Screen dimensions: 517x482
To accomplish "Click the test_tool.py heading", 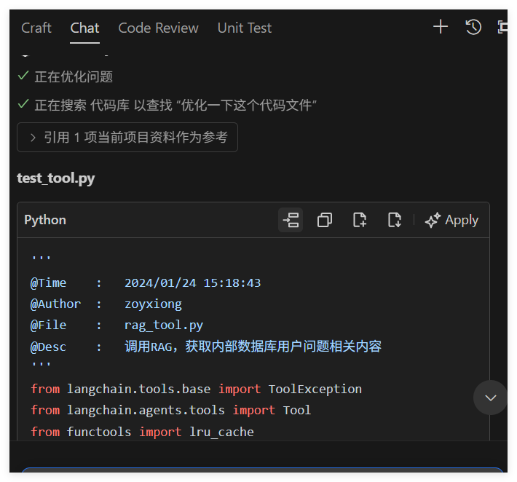I will click(x=56, y=178).
